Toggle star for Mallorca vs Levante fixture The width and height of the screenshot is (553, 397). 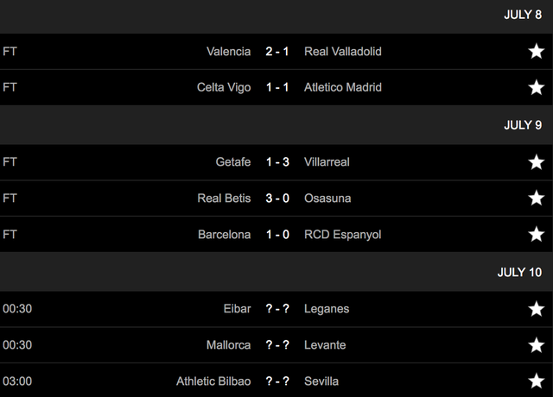tap(537, 345)
